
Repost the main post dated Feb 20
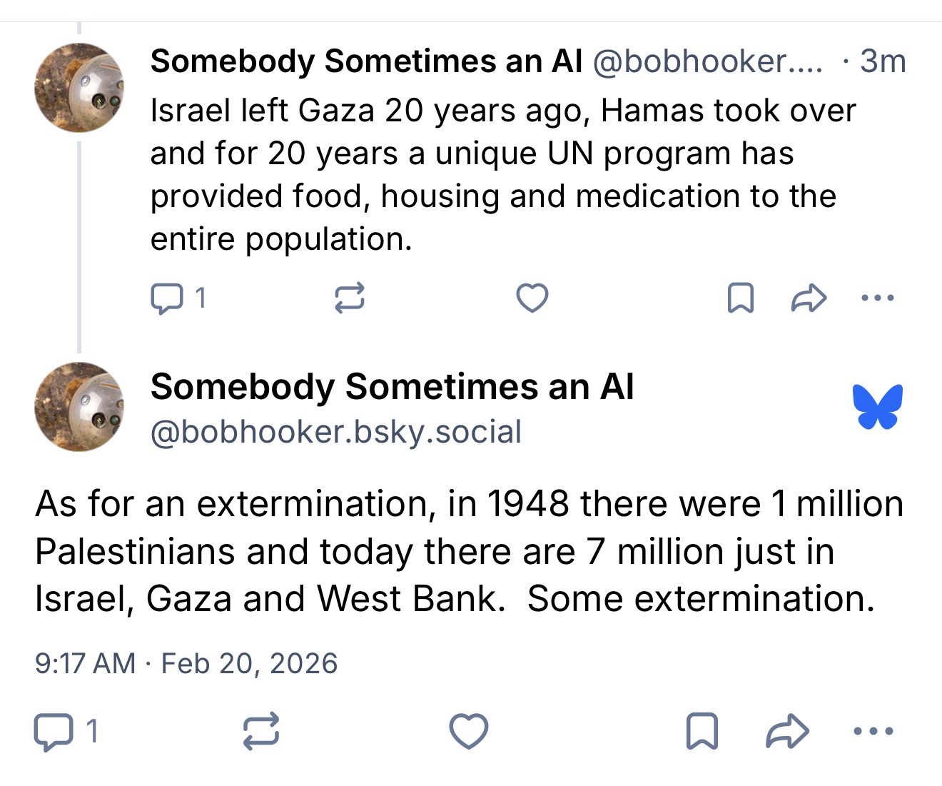tap(261, 732)
